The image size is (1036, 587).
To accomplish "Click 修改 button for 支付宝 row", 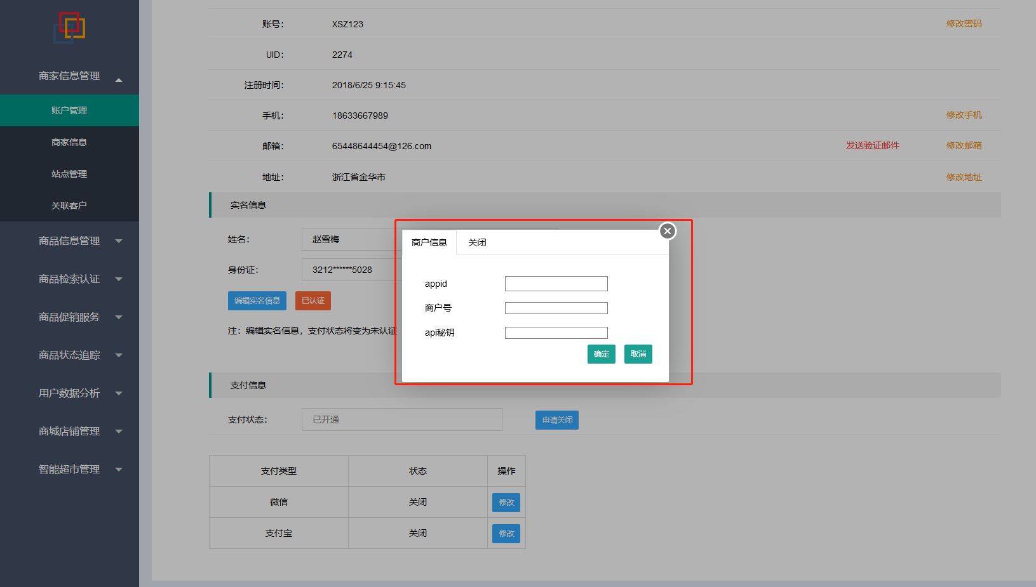I will pyautogui.click(x=506, y=534).
